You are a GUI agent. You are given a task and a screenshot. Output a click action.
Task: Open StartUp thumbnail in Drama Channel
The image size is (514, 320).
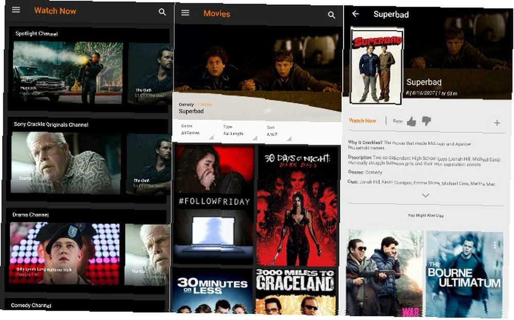[x=147, y=255]
